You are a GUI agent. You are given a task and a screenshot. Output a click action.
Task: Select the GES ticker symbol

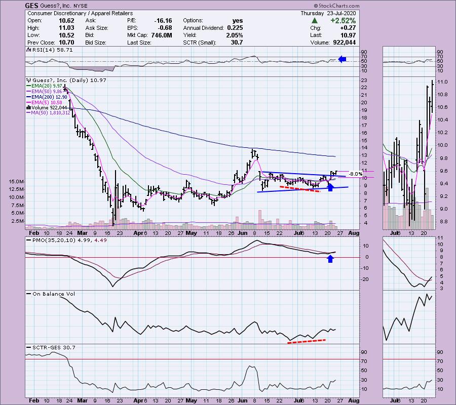(31, 6)
